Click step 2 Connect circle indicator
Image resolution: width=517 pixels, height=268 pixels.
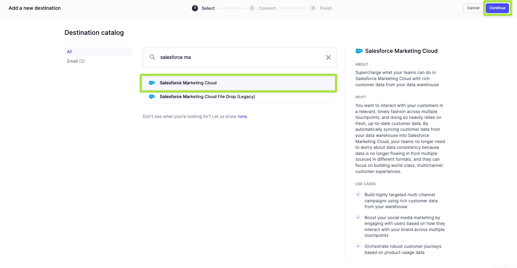(x=252, y=8)
